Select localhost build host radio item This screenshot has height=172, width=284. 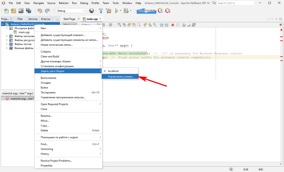click(x=120, y=71)
